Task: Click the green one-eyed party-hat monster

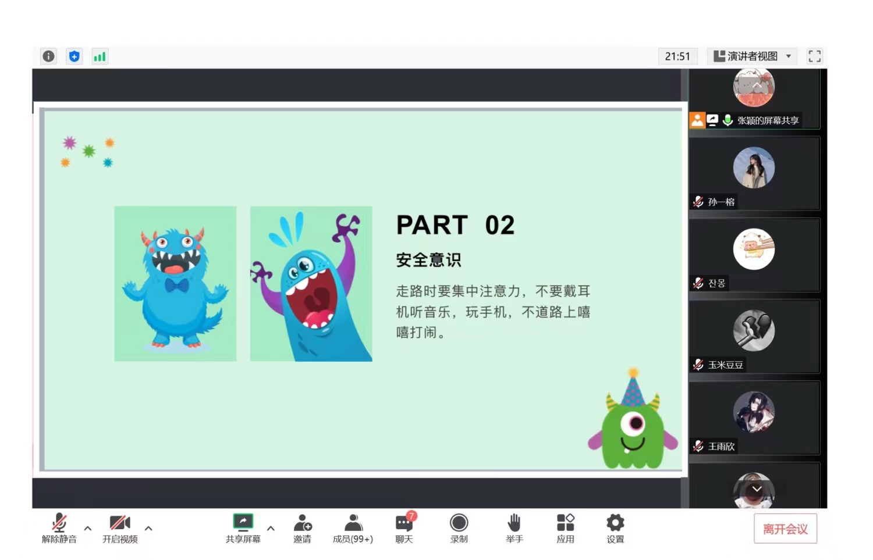Action: (633, 419)
